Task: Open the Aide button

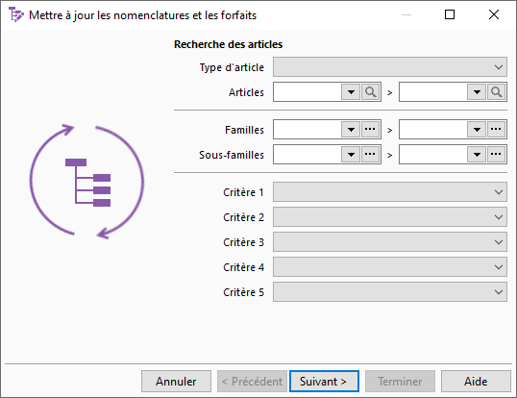Action: [476, 382]
